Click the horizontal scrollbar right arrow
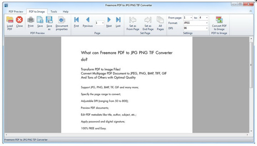The height and width of the screenshot is (146, 257). click(x=247, y=135)
